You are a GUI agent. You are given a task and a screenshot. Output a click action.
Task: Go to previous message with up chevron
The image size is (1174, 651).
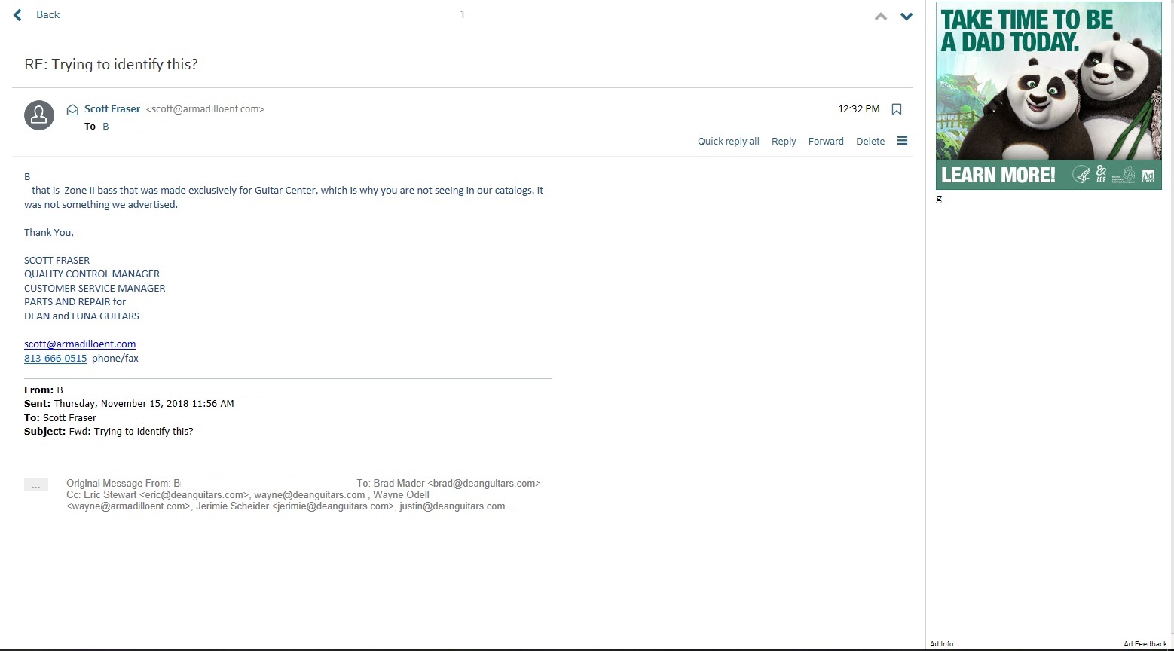click(880, 16)
